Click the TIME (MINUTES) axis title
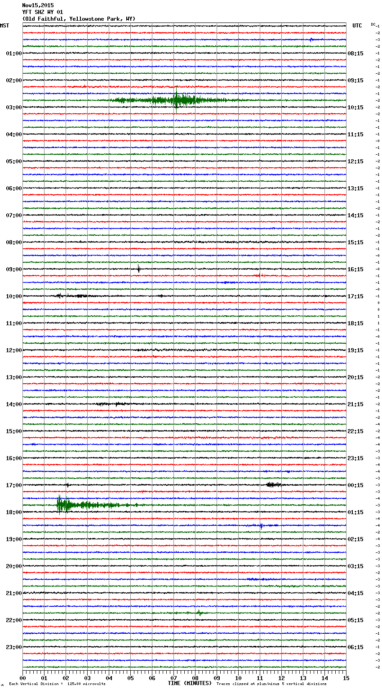 pos(190,683)
